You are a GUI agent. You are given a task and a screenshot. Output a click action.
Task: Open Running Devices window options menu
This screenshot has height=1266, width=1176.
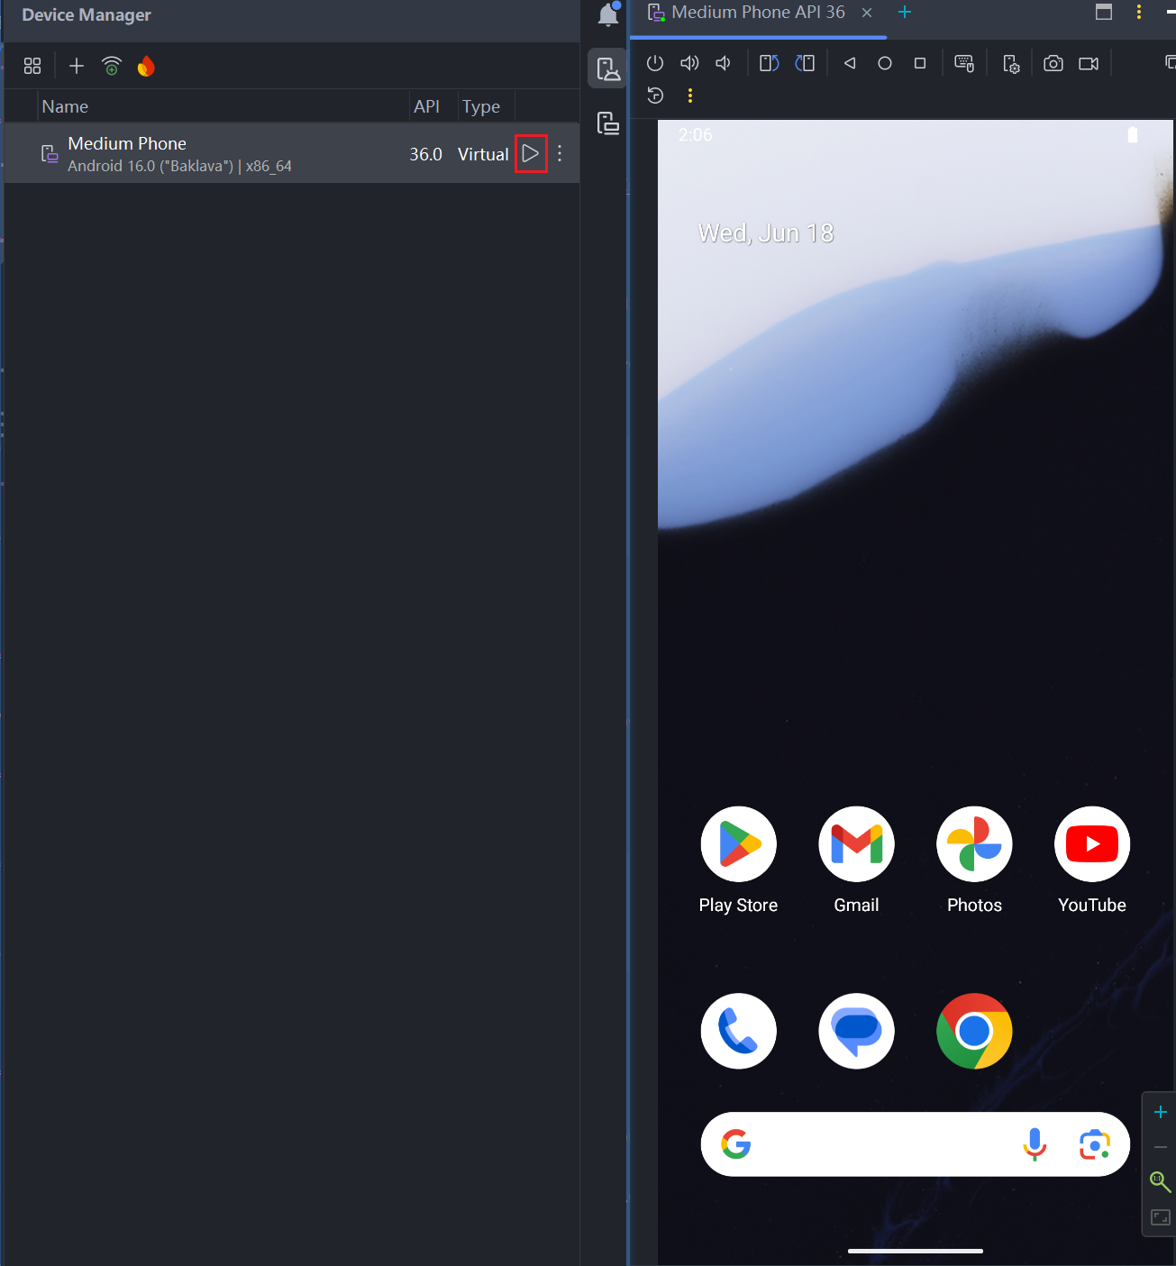coord(1139,12)
